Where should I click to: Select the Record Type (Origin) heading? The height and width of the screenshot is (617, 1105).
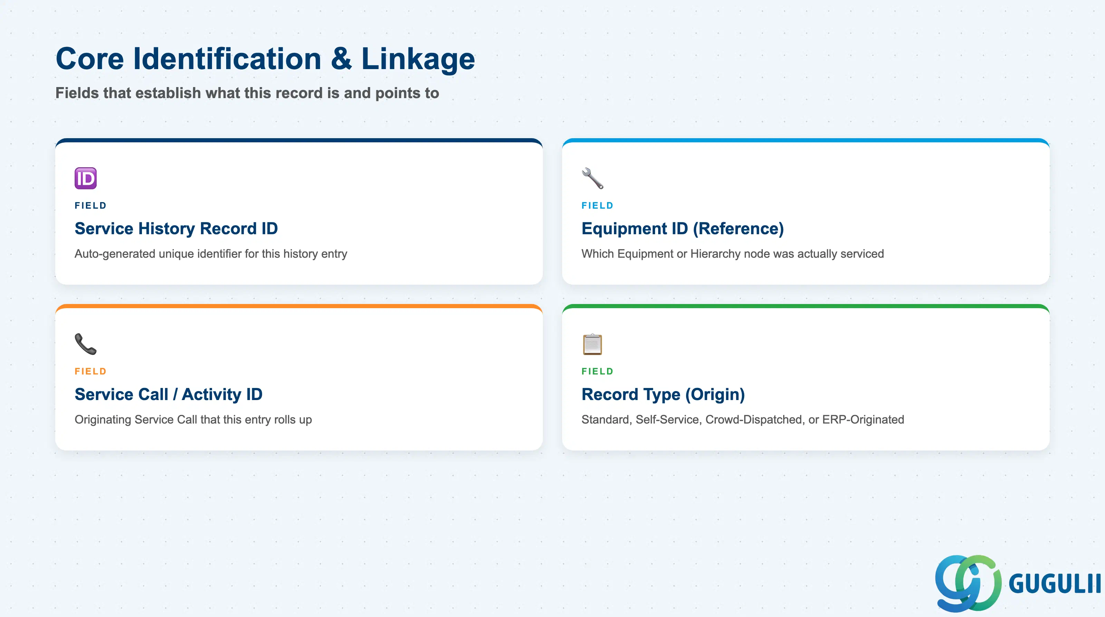click(663, 394)
